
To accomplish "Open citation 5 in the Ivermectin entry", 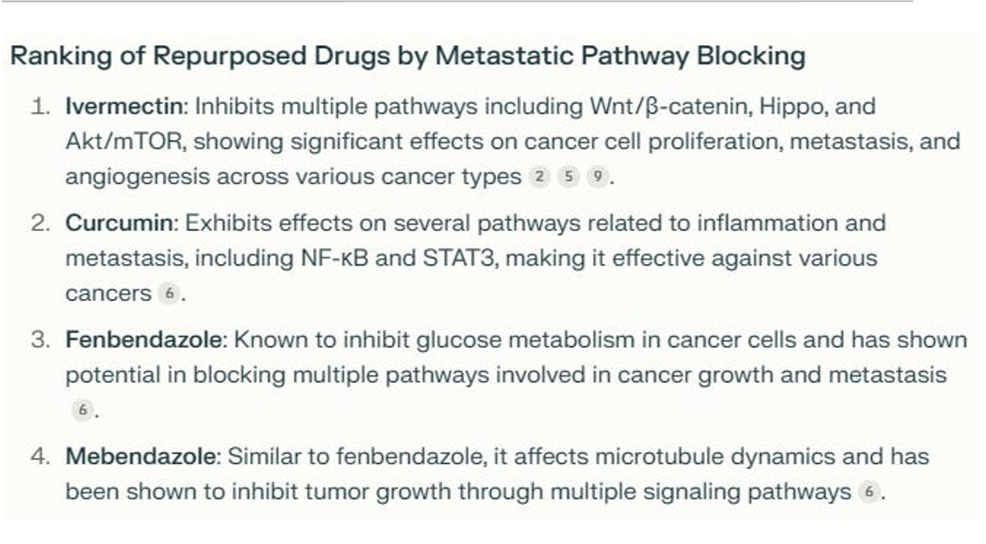I will 568,177.
